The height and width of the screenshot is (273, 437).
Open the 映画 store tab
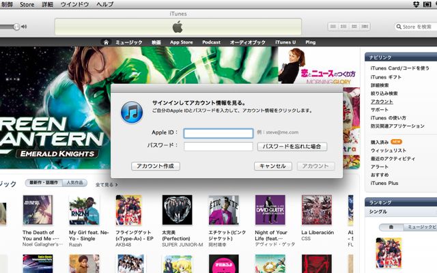[x=156, y=42]
